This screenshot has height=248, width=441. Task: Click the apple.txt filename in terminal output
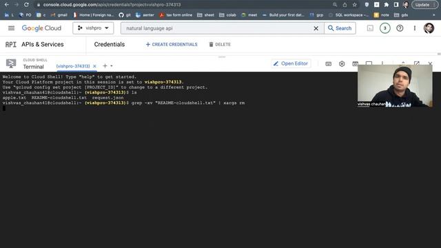click(14, 98)
